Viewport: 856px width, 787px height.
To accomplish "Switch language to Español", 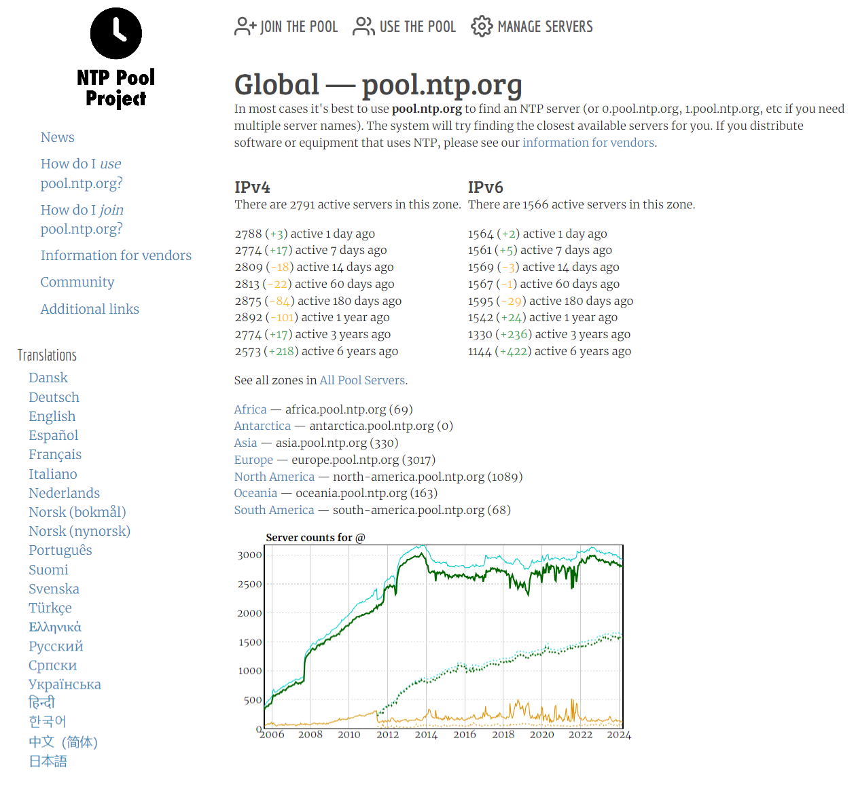I will [54, 435].
